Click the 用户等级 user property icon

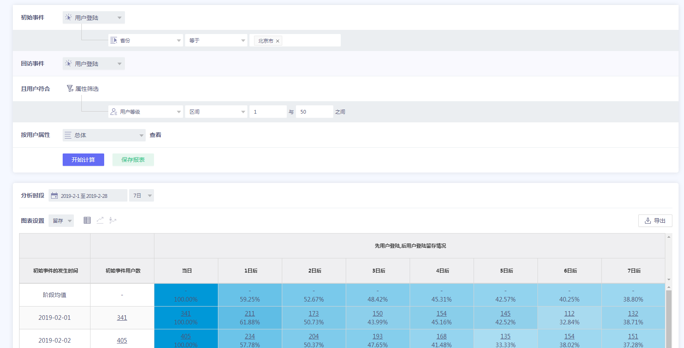(x=114, y=112)
